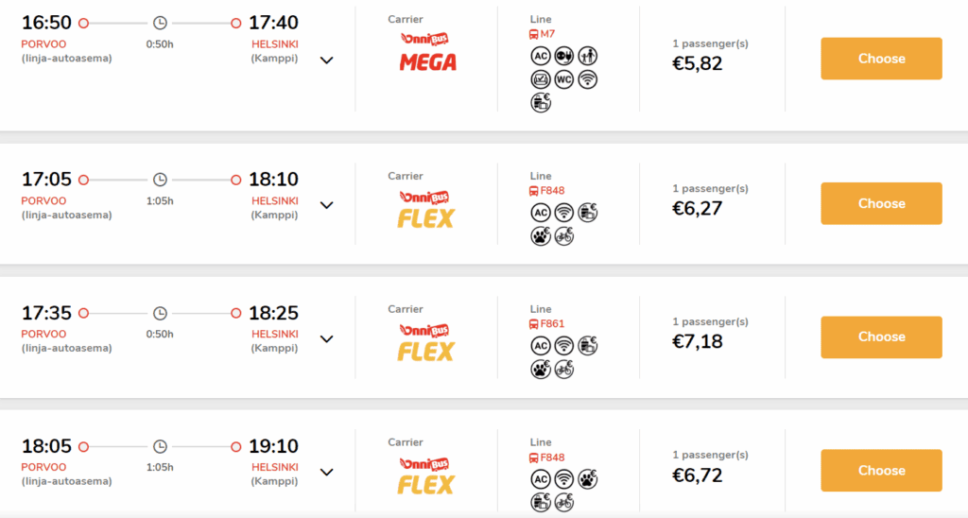
Task: Click the pets icon on the 17:05 F848 trip
Action: (541, 236)
